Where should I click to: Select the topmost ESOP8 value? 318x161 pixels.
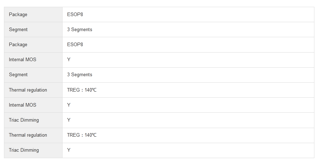75,15
